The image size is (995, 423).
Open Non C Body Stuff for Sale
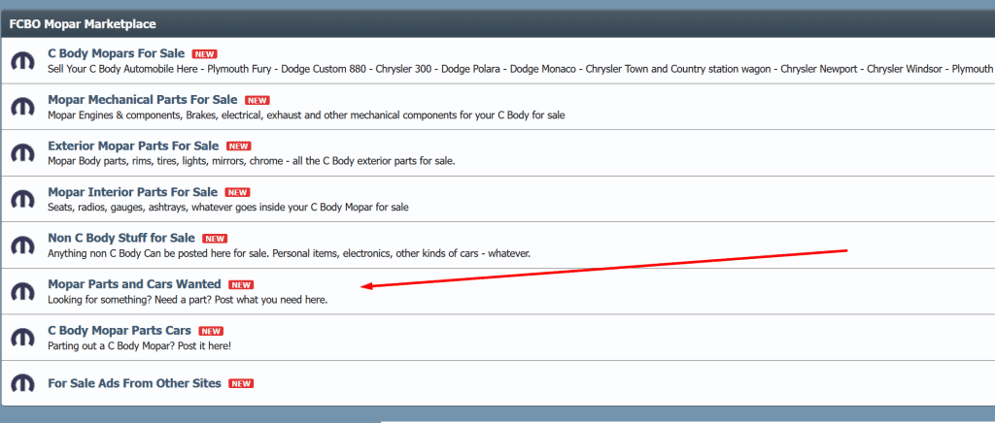coord(121,238)
